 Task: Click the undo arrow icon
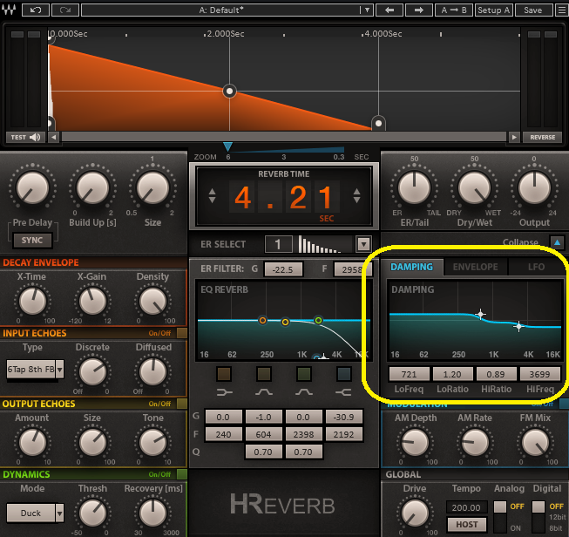pyautogui.click(x=35, y=10)
